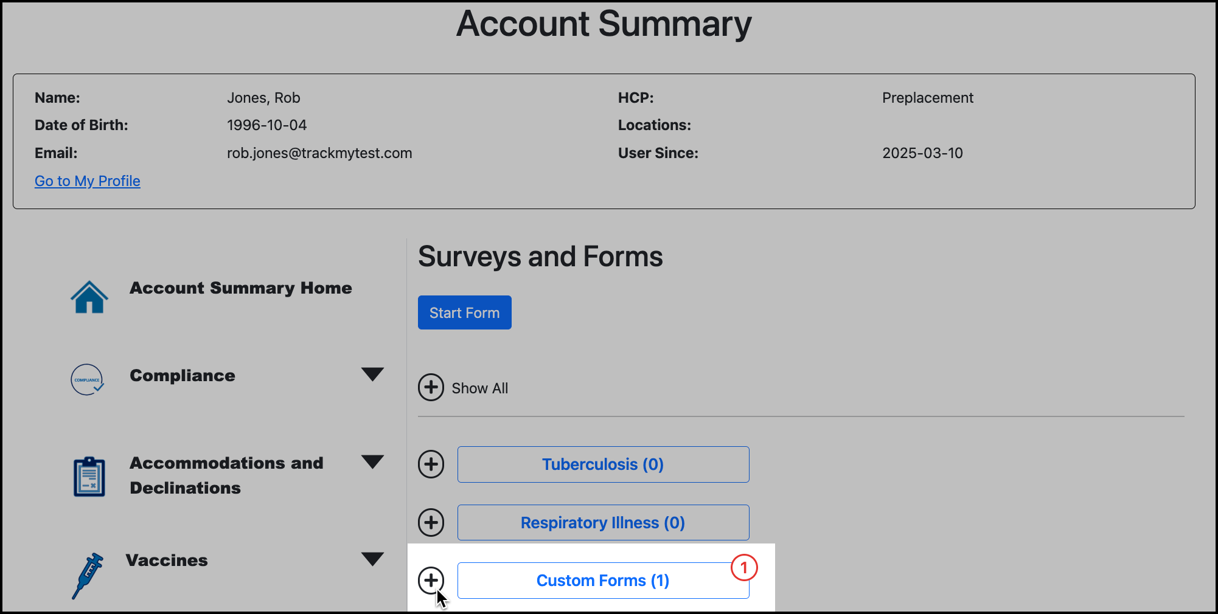This screenshot has height=614, width=1218.
Task: Open the Accommodations and Declinations dropdown arrow
Action: point(374,463)
